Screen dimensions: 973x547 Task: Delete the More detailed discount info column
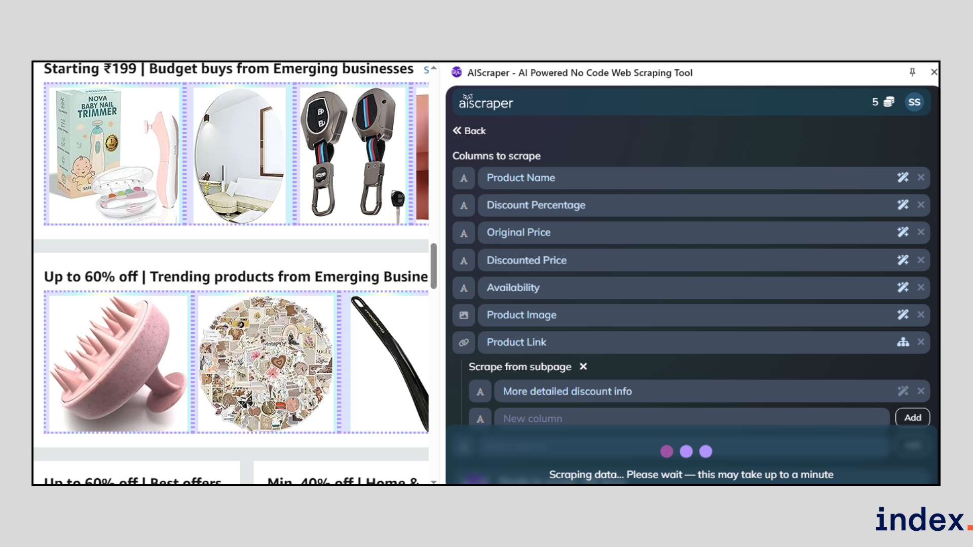[921, 392]
